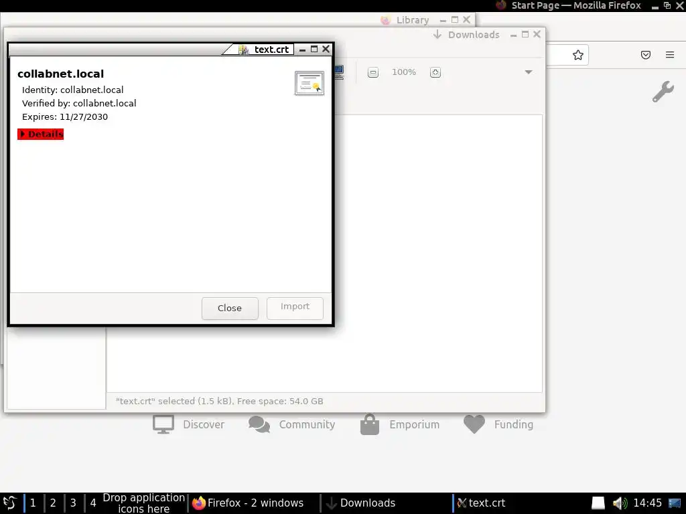Viewport: 686px width, 514px height.
Task: Click the Close button in the text.crt dialog
Action: pos(230,308)
